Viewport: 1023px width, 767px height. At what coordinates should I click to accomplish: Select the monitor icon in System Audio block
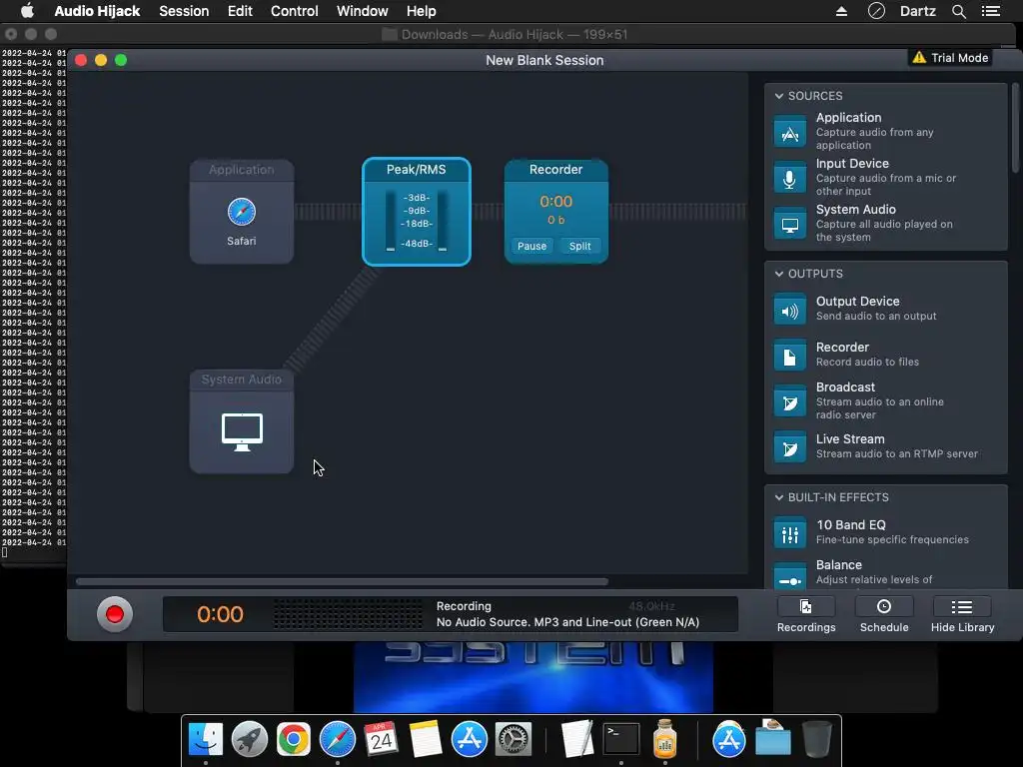[x=242, y=431]
